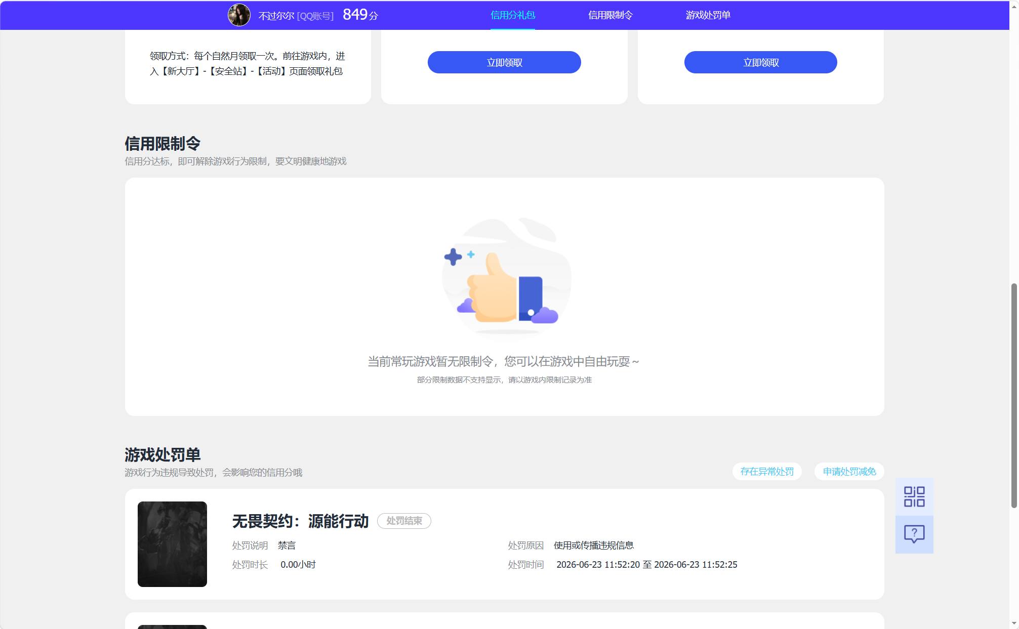
Task: Click the 游戏处罚单 section heading
Action: coord(162,455)
